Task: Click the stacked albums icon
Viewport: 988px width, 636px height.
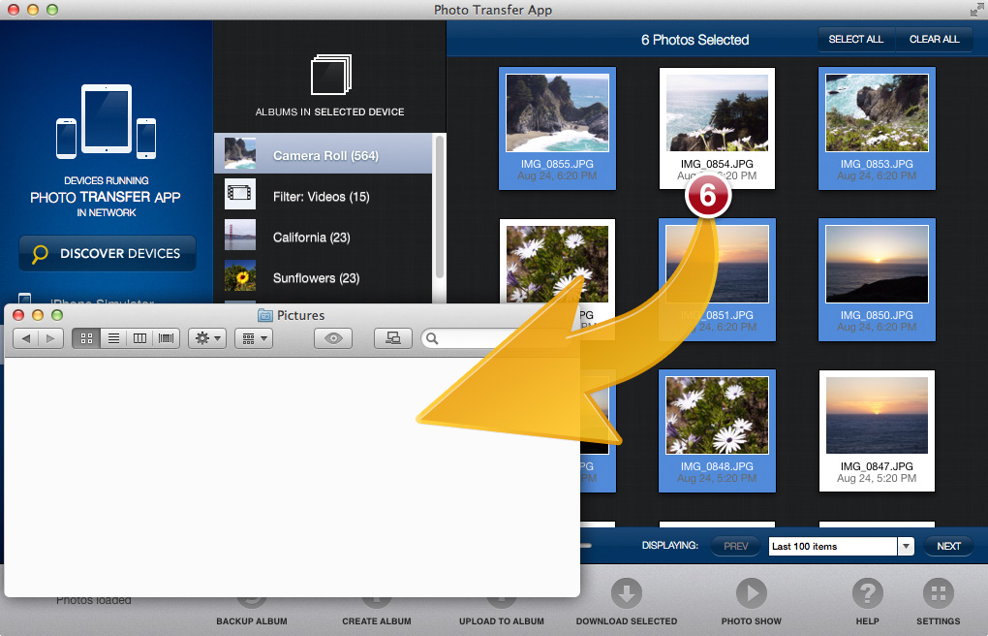Action: (x=331, y=75)
